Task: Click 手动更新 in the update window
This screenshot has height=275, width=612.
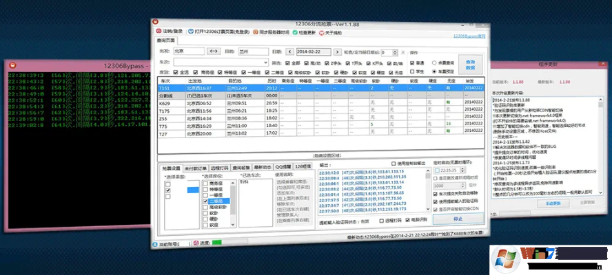Action: (x=553, y=203)
